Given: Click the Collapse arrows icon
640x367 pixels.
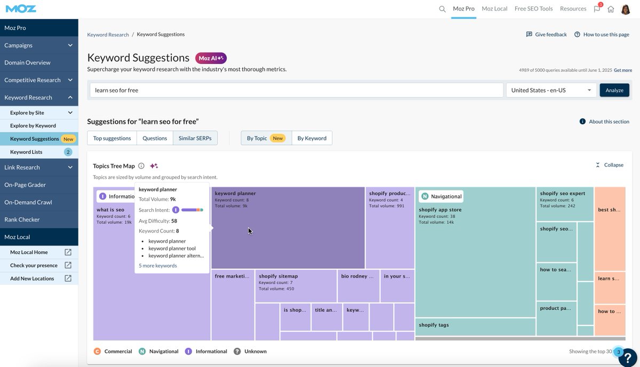Looking at the screenshot, I should coord(598,165).
